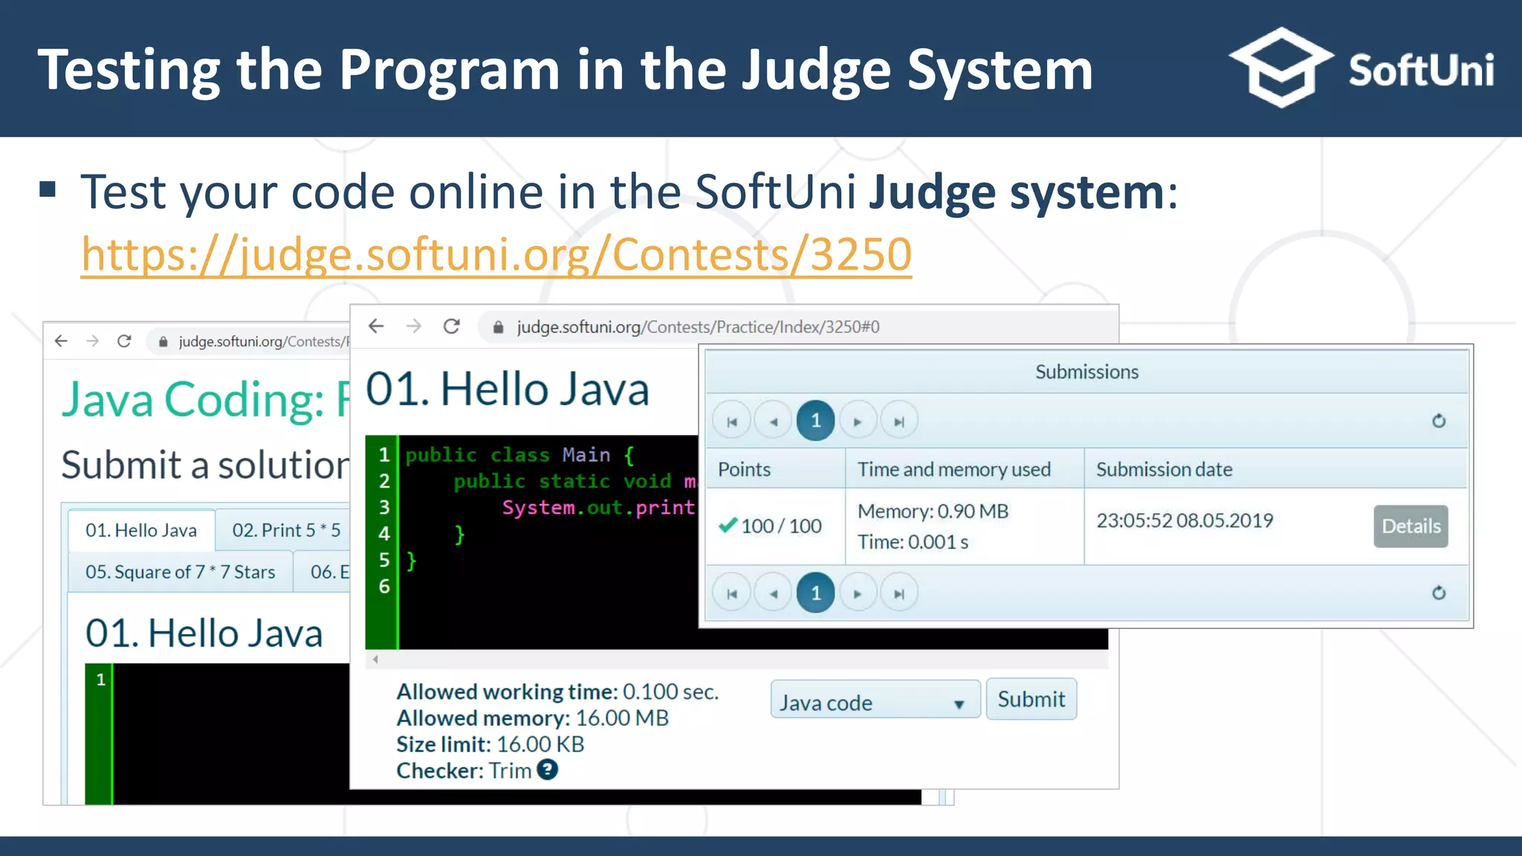1522x856 pixels.
Task: Go to last page in top submissions pager
Action: pyautogui.click(x=899, y=421)
